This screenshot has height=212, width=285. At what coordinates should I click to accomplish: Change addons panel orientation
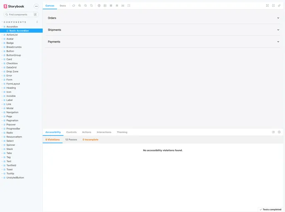(273, 132)
